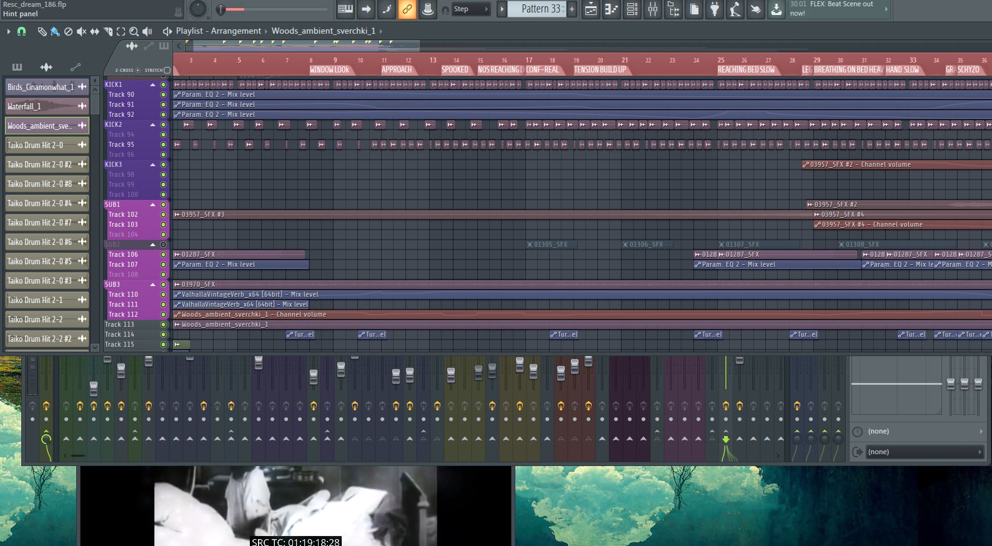
Task: Adjust the main pitch slider in toolbar
Action: coord(274,9)
